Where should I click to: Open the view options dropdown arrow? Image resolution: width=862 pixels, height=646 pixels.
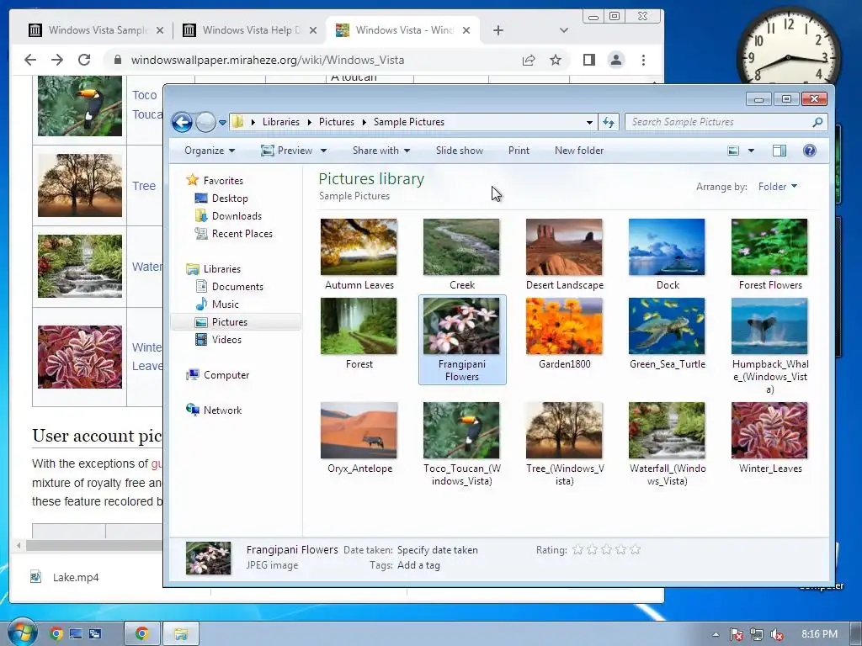coord(751,151)
